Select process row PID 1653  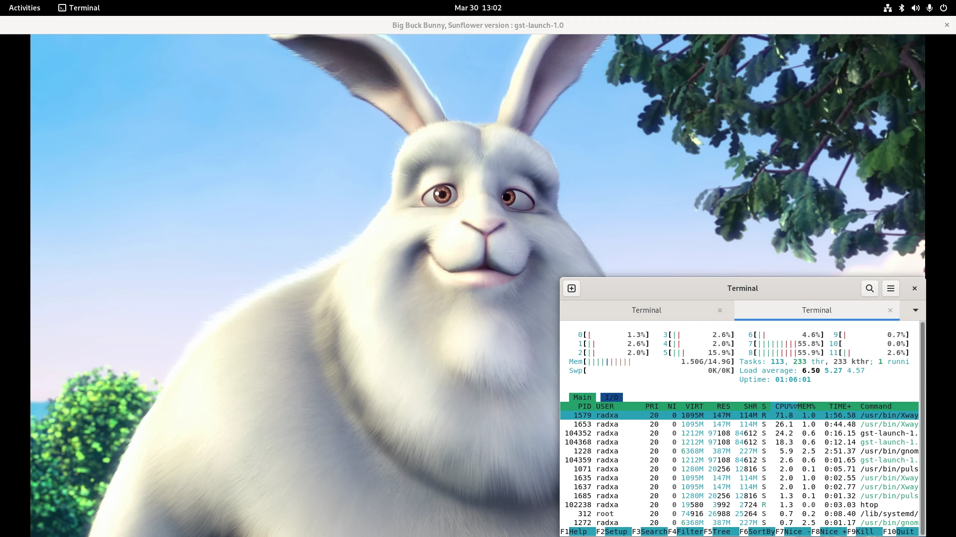[739, 424]
